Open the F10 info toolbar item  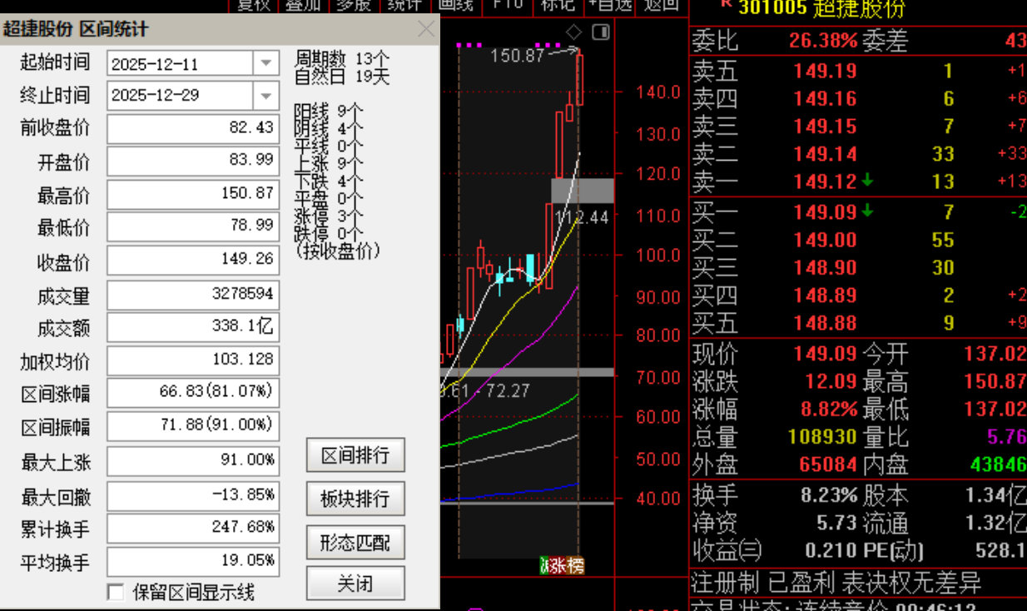(x=508, y=4)
